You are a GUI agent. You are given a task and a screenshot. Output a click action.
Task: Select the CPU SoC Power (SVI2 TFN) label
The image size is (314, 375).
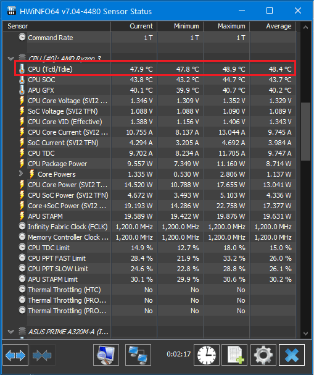pyautogui.click(x=68, y=195)
